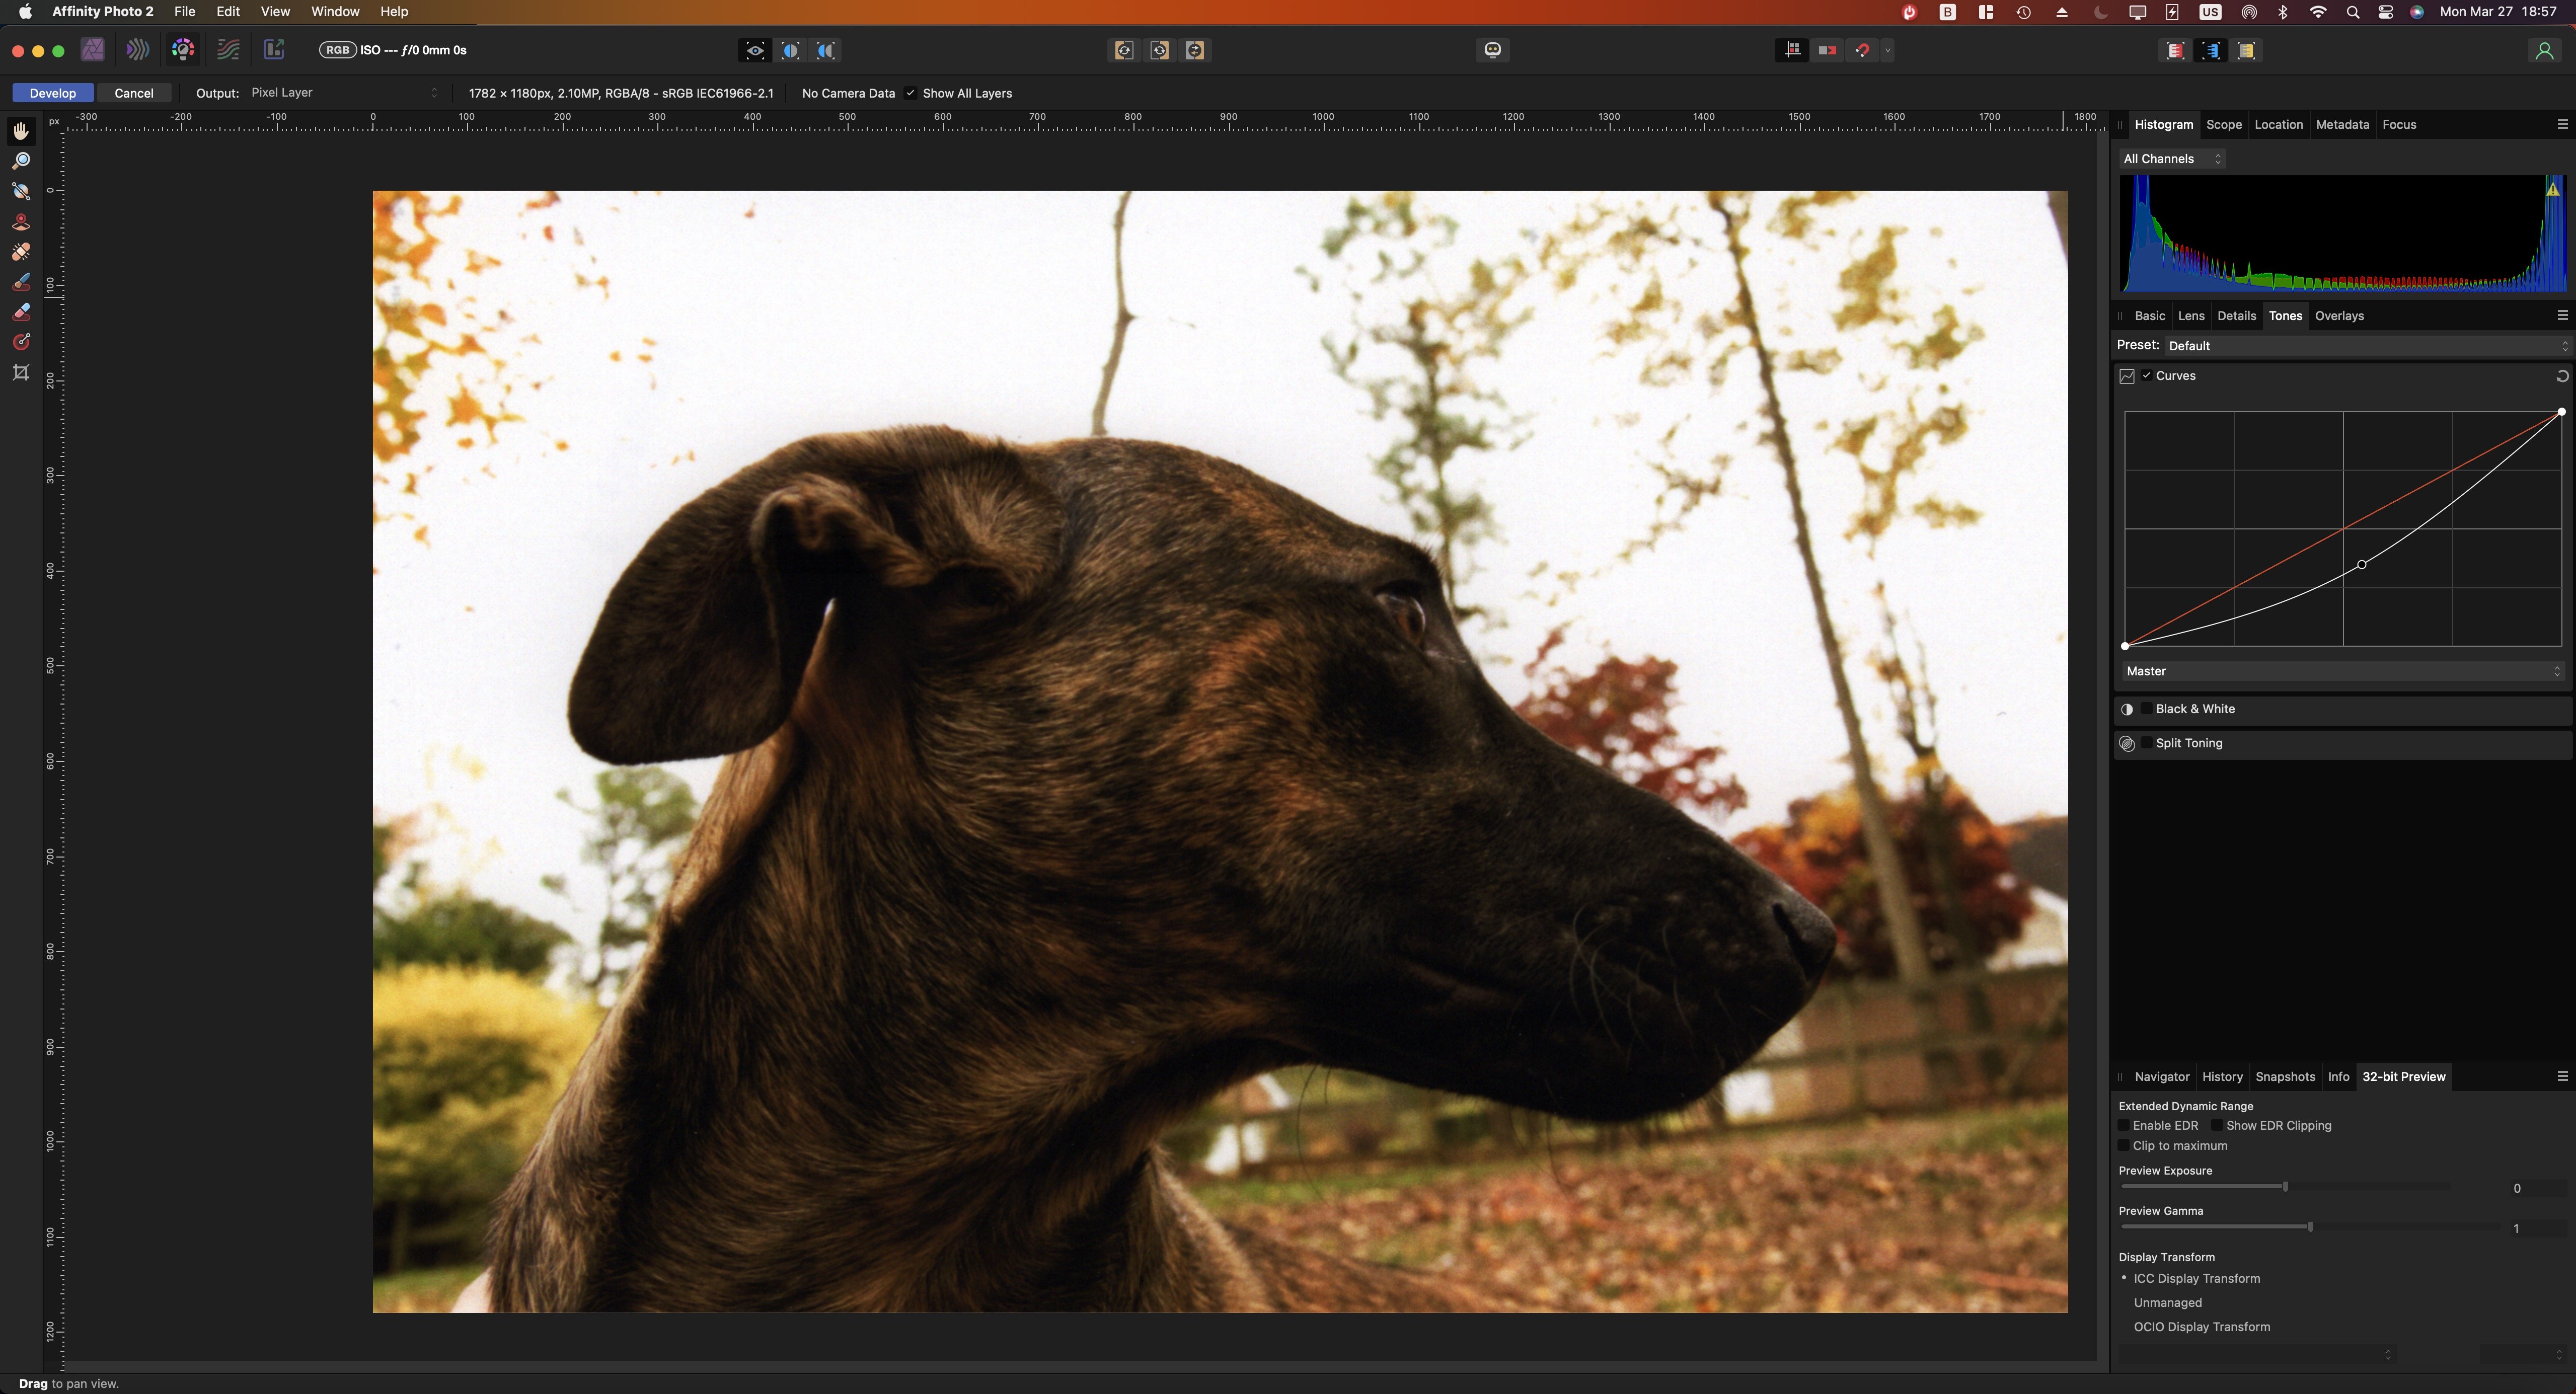Select Unmanaged display transform
Screen dimensions: 2576x1394
click(2167, 1303)
